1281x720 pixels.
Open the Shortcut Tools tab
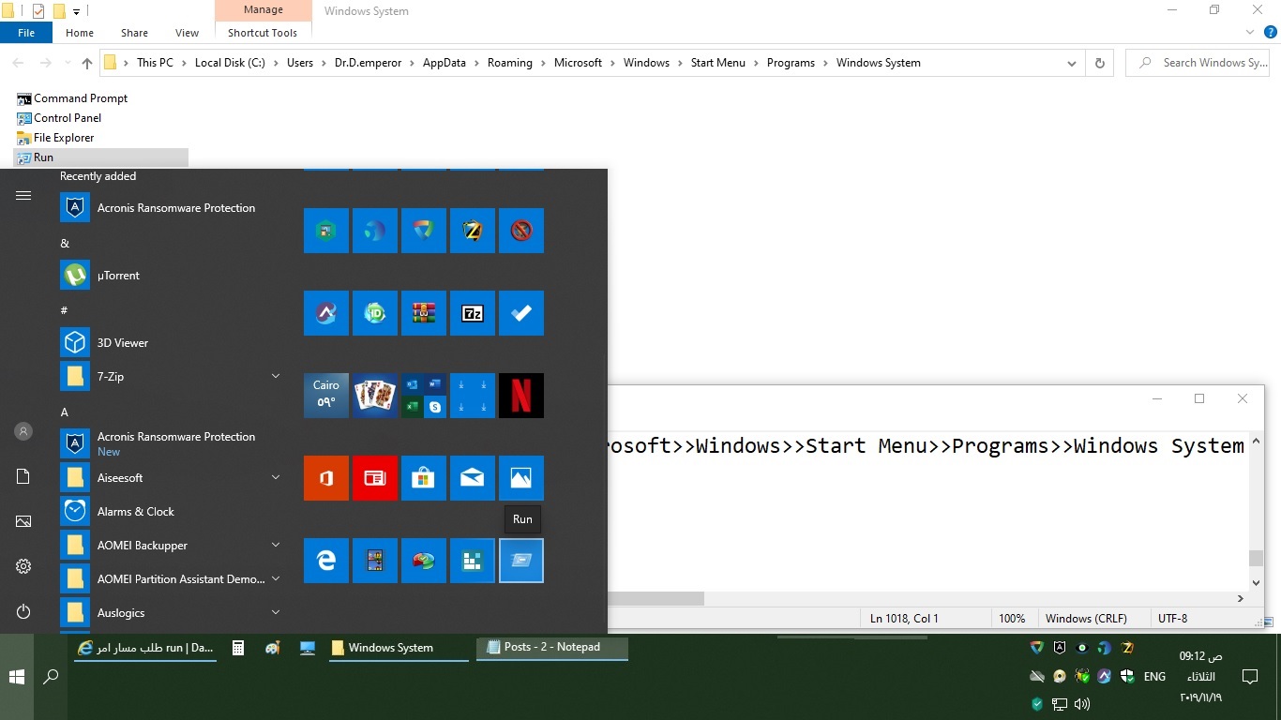pyautogui.click(x=263, y=33)
